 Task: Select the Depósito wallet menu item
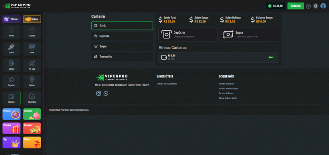pyautogui.click(x=122, y=36)
